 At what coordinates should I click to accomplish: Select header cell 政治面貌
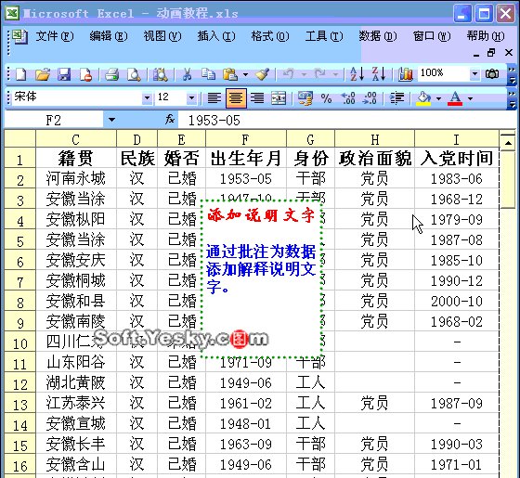coord(375,158)
